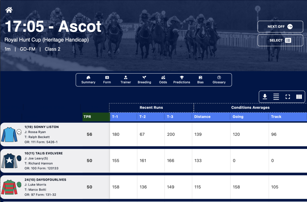This screenshot has height=202, width=307.
Task: Open the Trainer tab
Action: [126, 80]
